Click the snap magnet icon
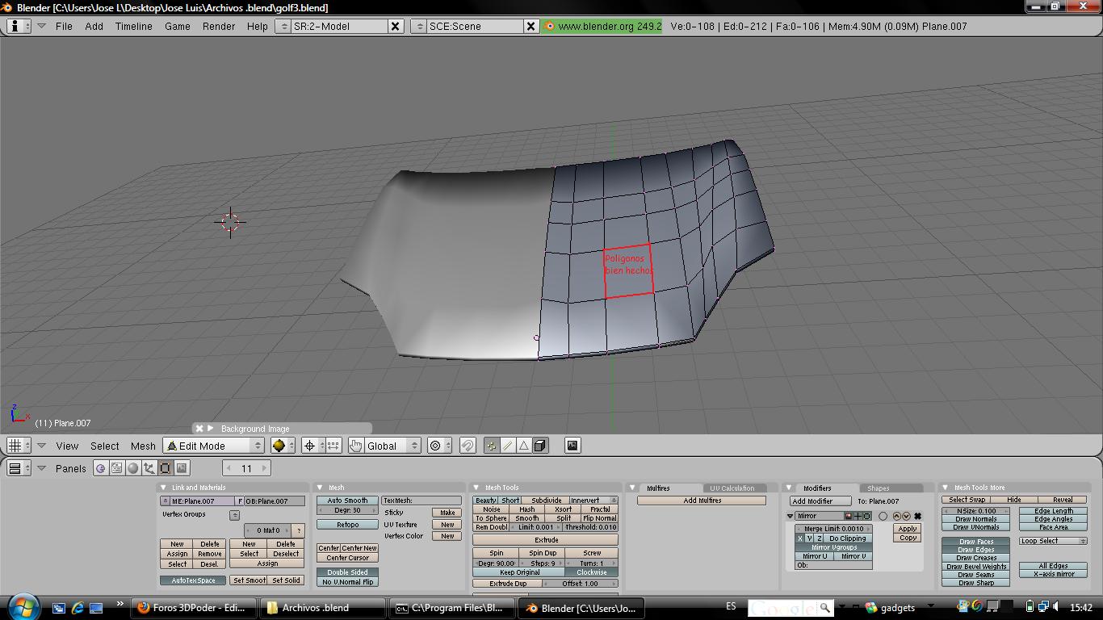This screenshot has width=1103, height=620. pyautogui.click(x=468, y=446)
